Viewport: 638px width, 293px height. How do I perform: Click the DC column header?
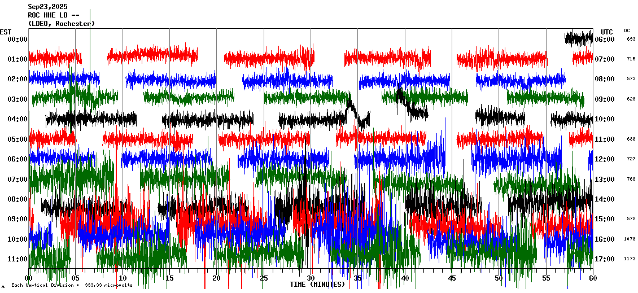point(627,30)
